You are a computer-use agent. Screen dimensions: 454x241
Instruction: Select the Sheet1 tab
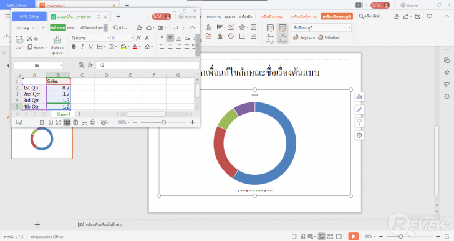pyautogui.click(x=64, y=114)
